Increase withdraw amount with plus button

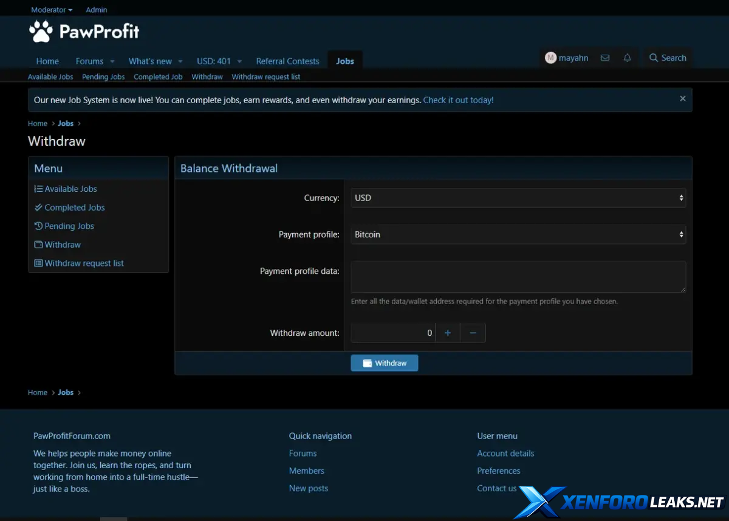(x=448, y=333)
